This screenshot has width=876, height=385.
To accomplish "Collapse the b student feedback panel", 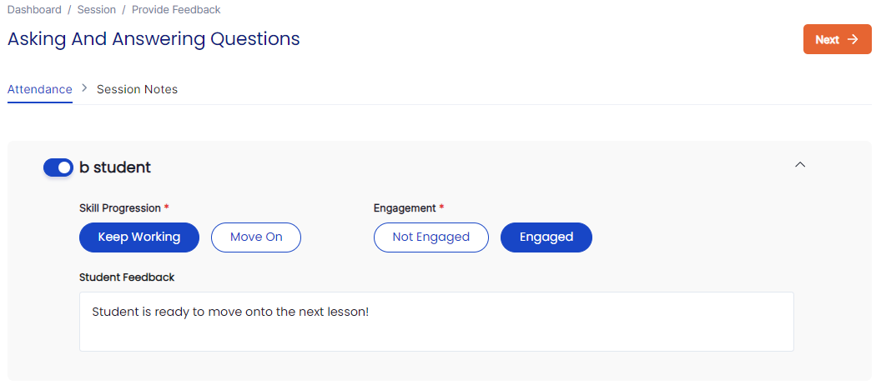I will [800, 165].
